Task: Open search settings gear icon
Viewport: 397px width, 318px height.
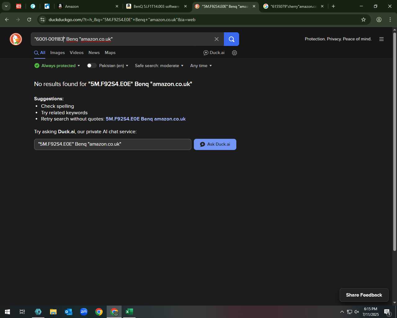Action: 234,53
